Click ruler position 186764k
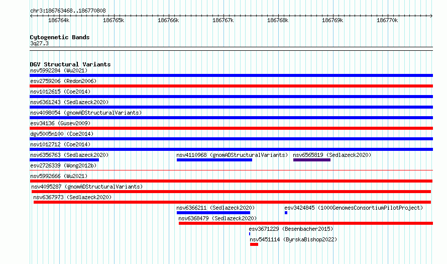Screen dimensions: 447x264 59,20
